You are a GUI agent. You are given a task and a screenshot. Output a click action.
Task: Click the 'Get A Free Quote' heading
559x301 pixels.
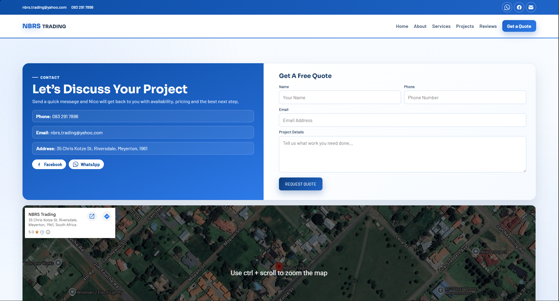[305, 76]
